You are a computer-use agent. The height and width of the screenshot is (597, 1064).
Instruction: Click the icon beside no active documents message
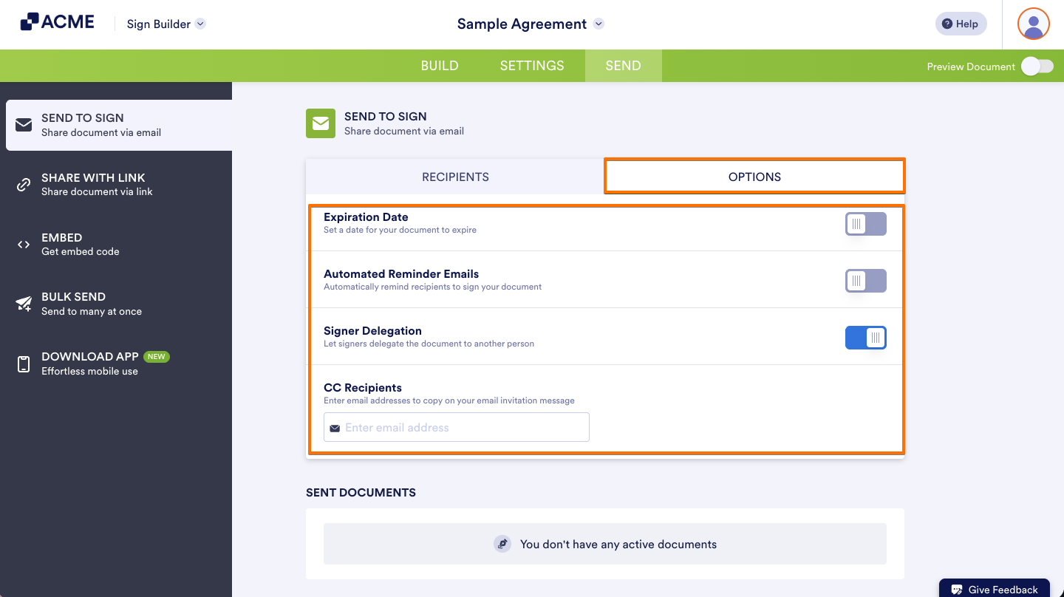click(502, 544)
